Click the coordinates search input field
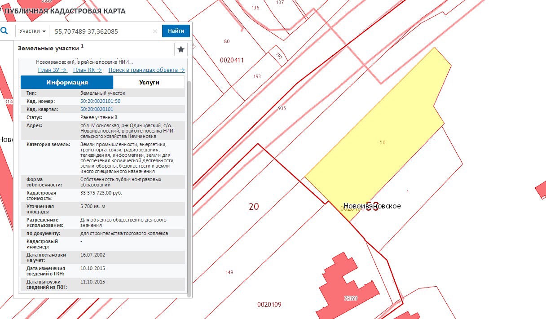Viewport: 546px width, 319px height. [x=101, y=31]
